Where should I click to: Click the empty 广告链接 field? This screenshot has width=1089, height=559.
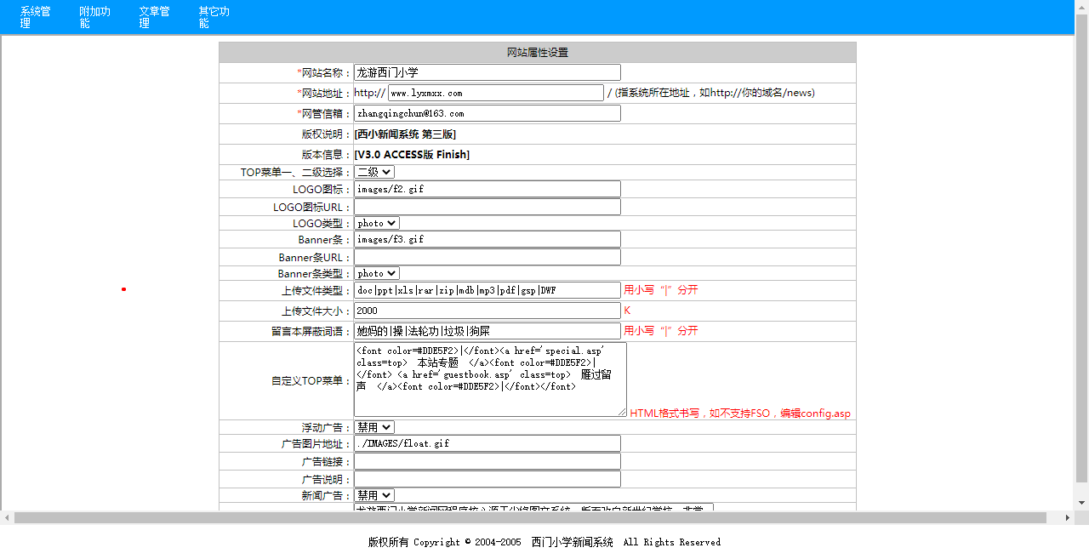pyautogui.click(x=487, y=461)
